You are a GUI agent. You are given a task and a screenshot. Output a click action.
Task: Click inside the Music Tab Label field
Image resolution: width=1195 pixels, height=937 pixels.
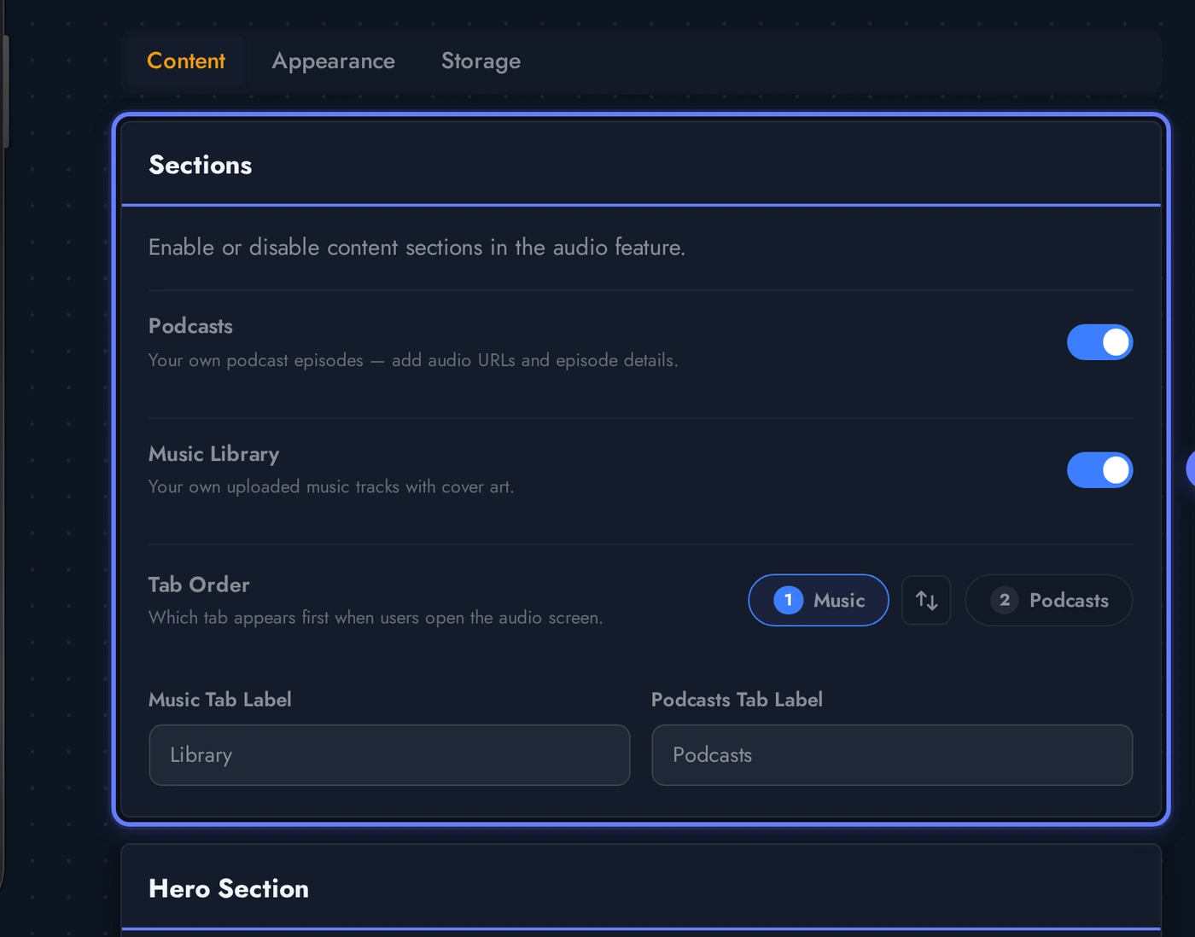(x=389, y=755)
